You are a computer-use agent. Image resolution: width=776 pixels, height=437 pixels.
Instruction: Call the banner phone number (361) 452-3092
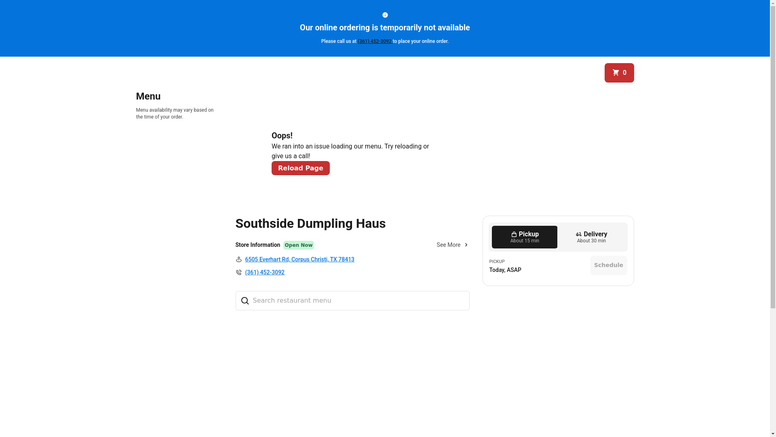tap(374, 41)
